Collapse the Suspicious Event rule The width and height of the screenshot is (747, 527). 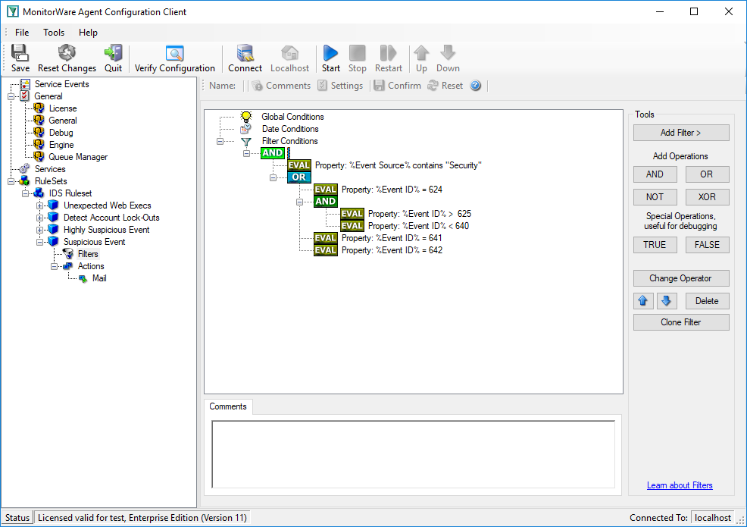pyautogui.click(x=40, y=242)
